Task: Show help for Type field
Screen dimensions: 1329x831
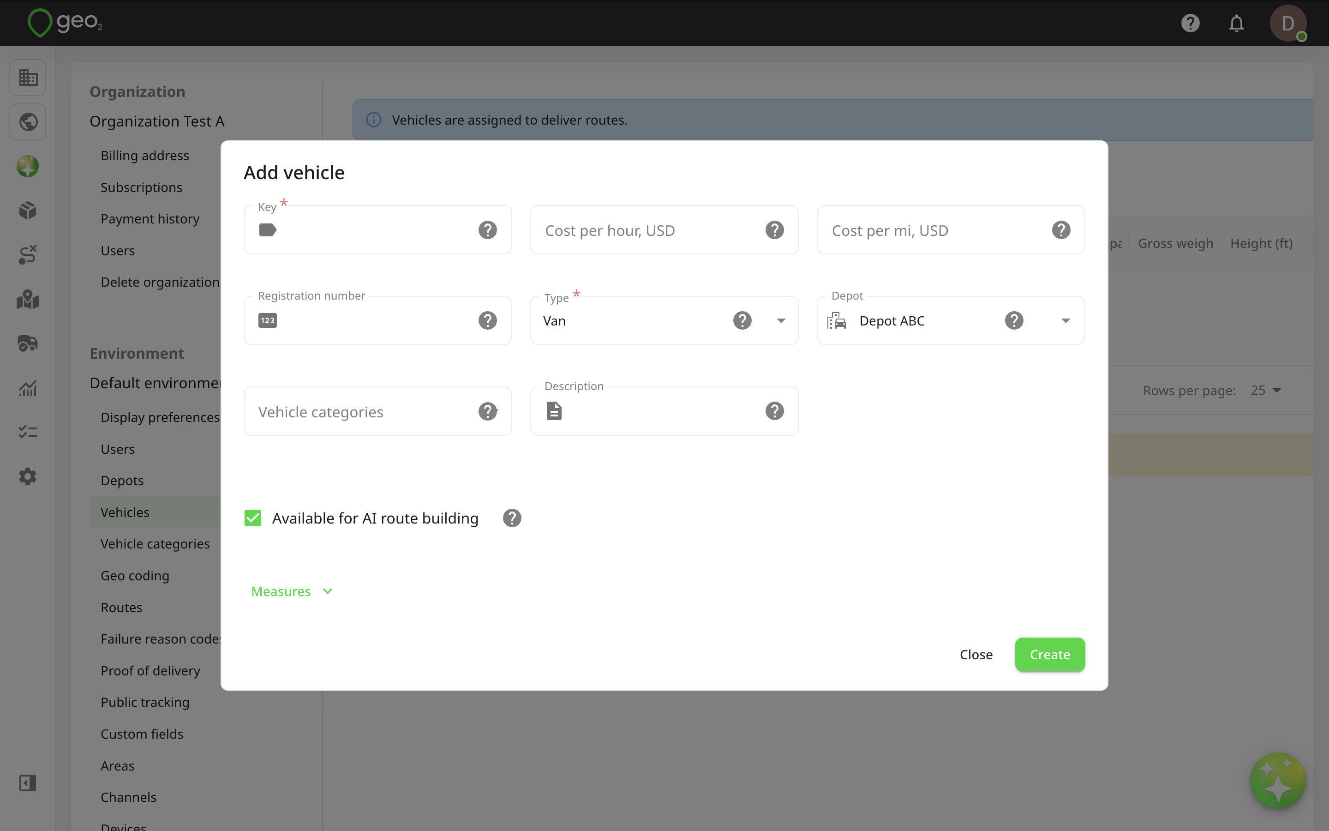Action: pos(742,320)
